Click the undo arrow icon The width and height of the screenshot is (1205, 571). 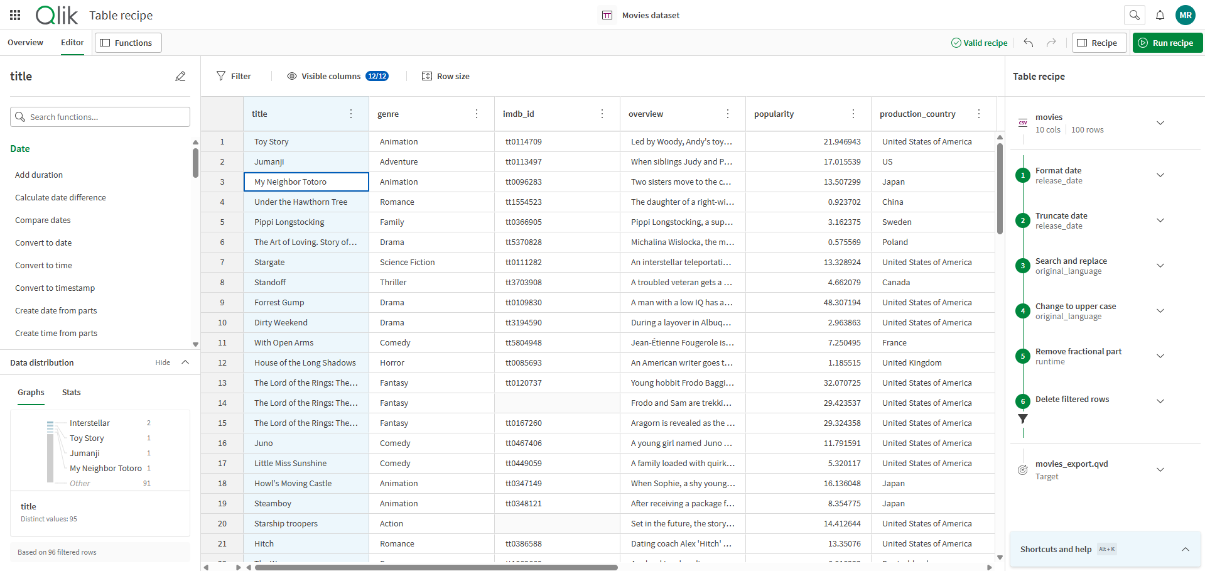click(1028, 43)
